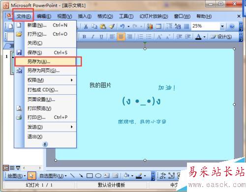This screenshot has width=246, height=192.
Task: Click the Format Painter brush icon
Action: point(112,26)
